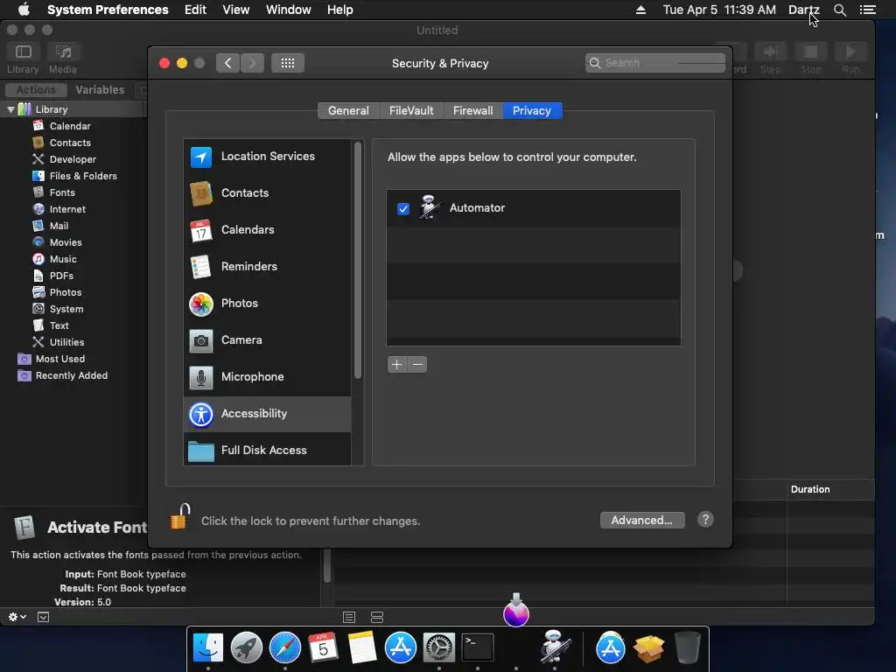Open Automator Media toolbar button
The width and height of the screenshot is (896, 672).
click(63, 59)
